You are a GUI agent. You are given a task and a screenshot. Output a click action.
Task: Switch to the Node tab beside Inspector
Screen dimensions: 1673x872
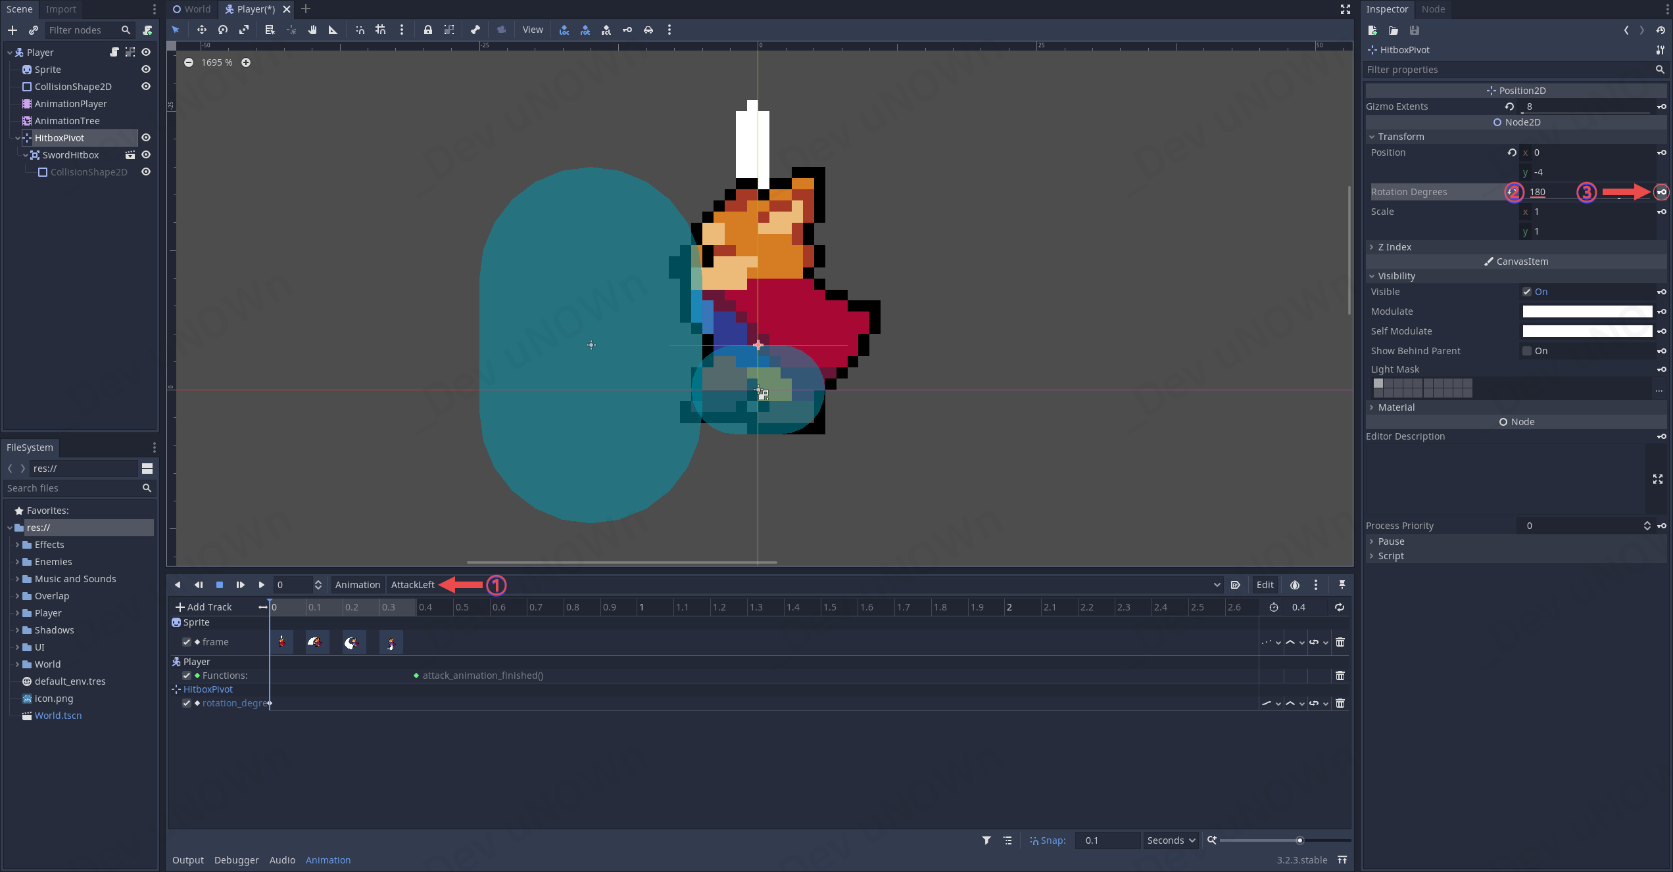1433,9
